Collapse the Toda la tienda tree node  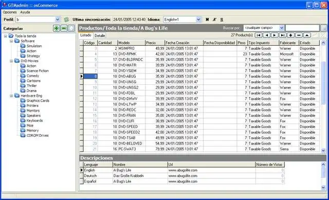coord(6,36)
